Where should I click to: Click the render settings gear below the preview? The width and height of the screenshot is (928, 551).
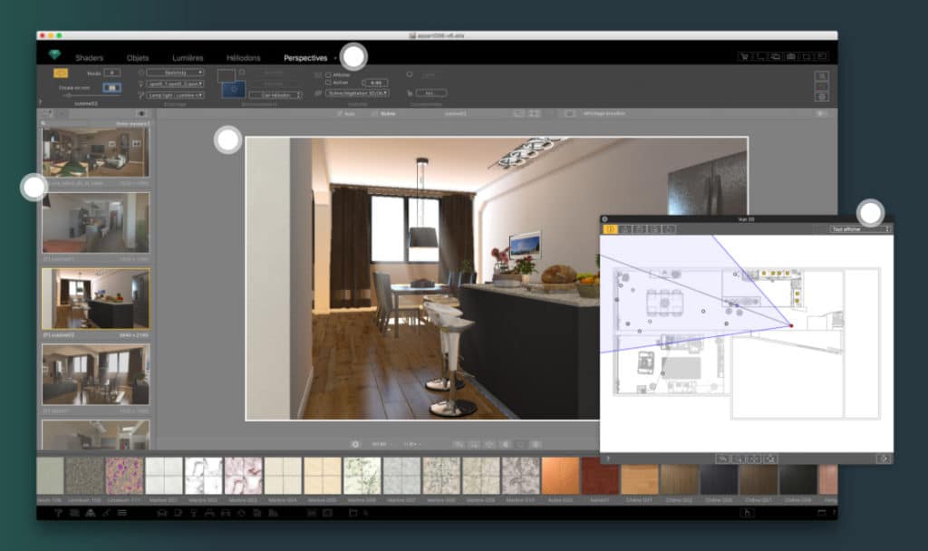click(355, 444)
